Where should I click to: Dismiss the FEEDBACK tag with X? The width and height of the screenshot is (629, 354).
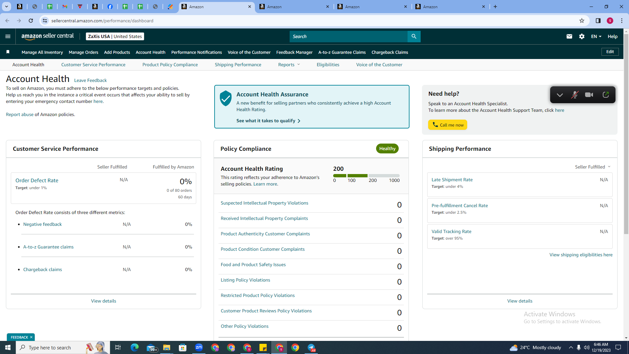(31, 337)
